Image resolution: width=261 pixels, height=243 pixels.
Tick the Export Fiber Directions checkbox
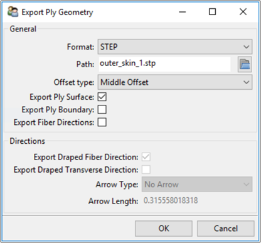click(x=102, y=122)
